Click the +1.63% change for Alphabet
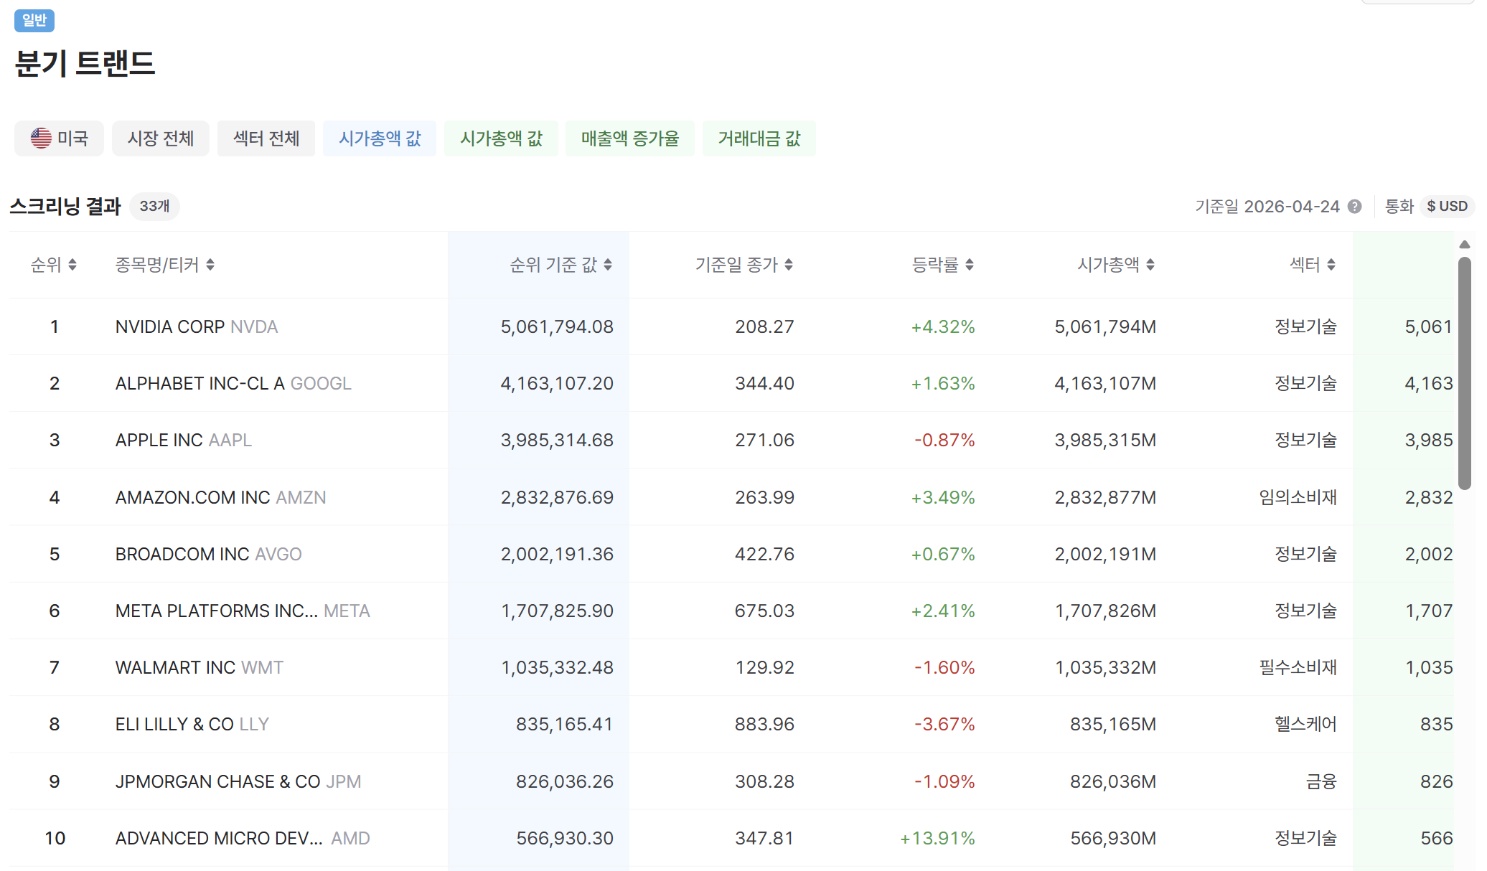The width and height of the screenshot is (1487, 871). point(943,383)
